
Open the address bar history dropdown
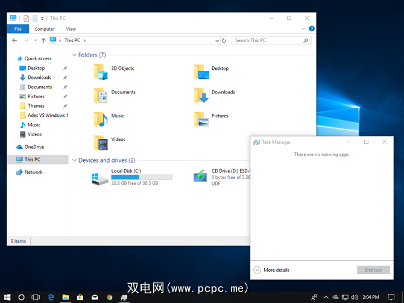pos(217,40)
